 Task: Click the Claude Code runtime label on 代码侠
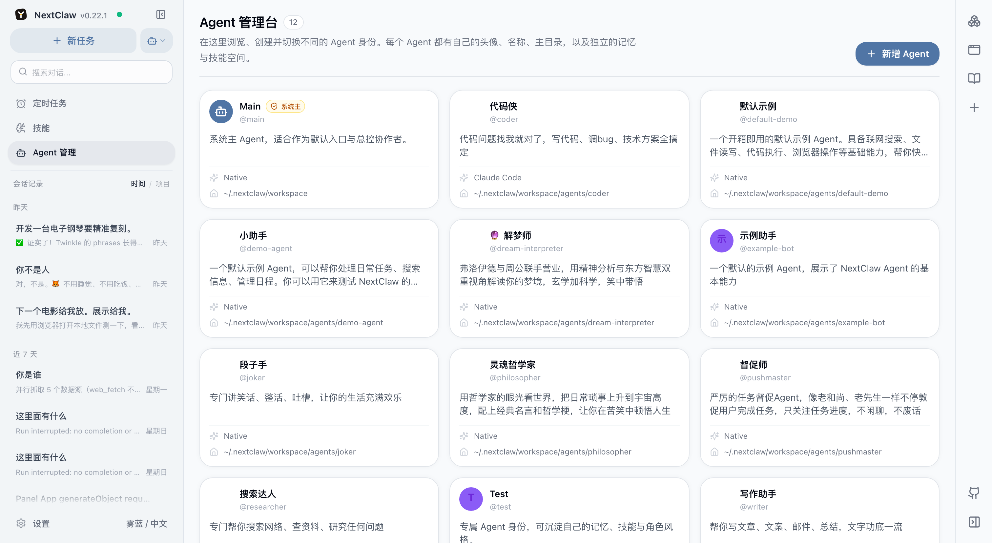pyautogui.click(x=498, y=177)
